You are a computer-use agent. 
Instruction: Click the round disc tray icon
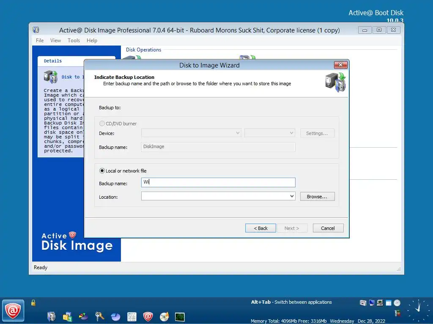[x=397, y=303]
